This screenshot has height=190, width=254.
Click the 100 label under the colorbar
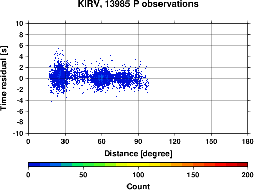coord(138,175)
